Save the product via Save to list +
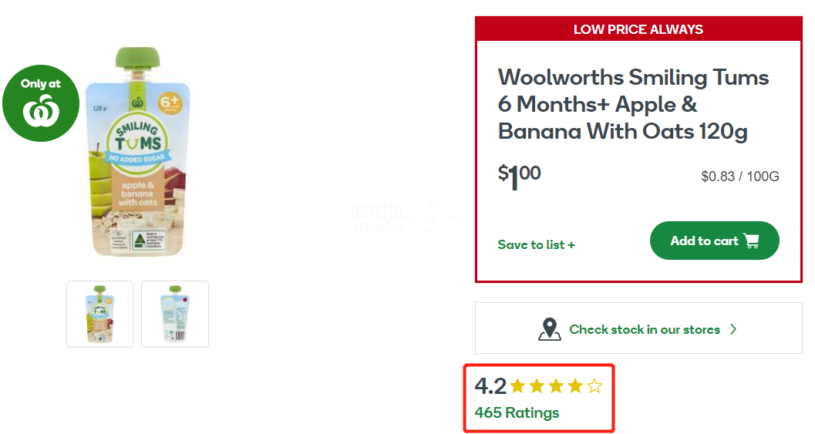815x434 pixels. (x=537, y=245)
